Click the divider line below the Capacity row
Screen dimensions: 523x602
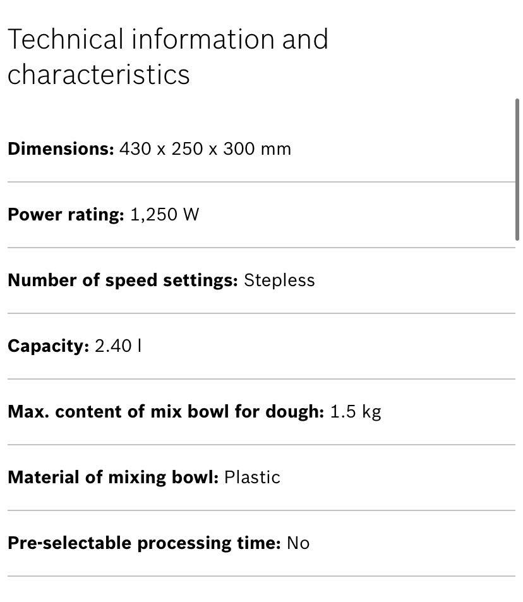coord(261,379)
